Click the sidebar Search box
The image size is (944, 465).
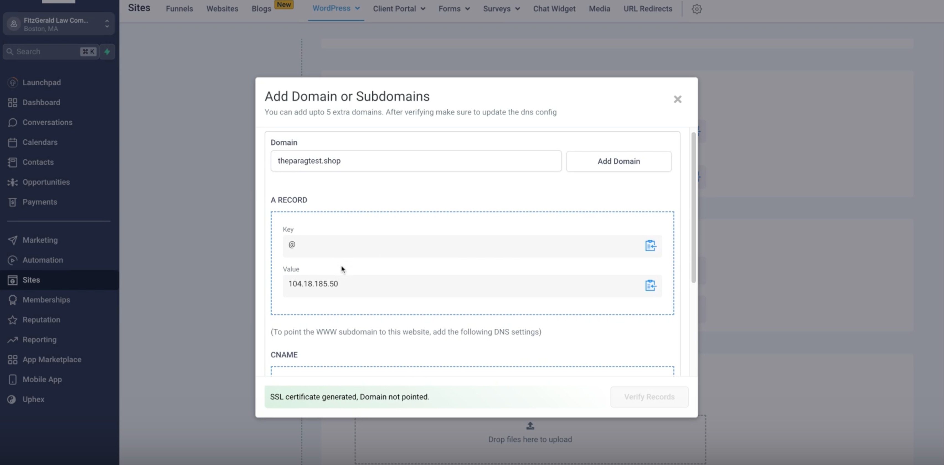click(51, 52)
